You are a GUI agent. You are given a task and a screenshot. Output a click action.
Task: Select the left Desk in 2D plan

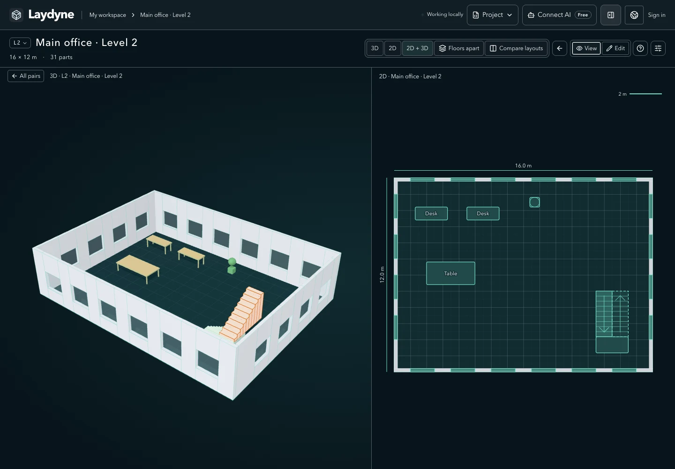tap(431, 213)
